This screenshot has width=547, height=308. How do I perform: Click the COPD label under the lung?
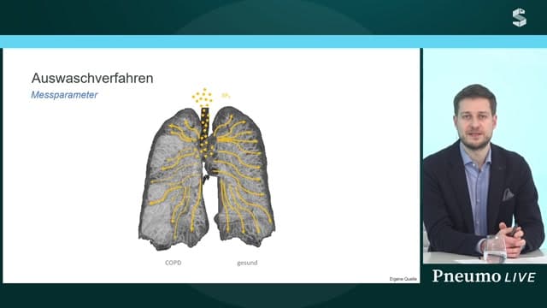click(173, 263)
